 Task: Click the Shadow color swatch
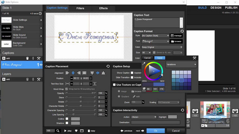[x=75, y=123]
